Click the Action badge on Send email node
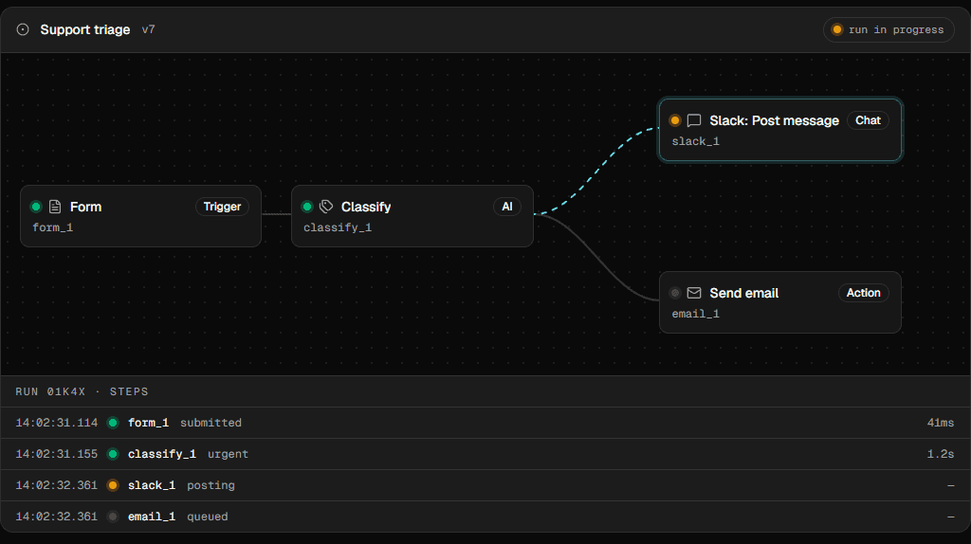 863,293
